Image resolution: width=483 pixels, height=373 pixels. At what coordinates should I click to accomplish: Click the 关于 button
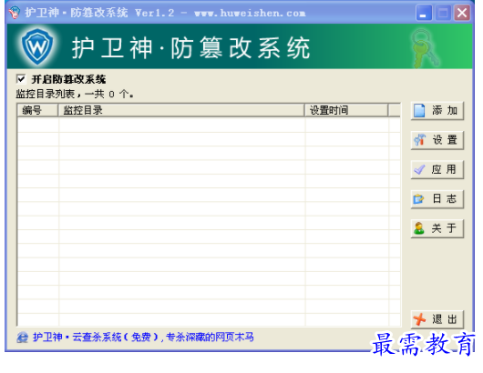437,228
